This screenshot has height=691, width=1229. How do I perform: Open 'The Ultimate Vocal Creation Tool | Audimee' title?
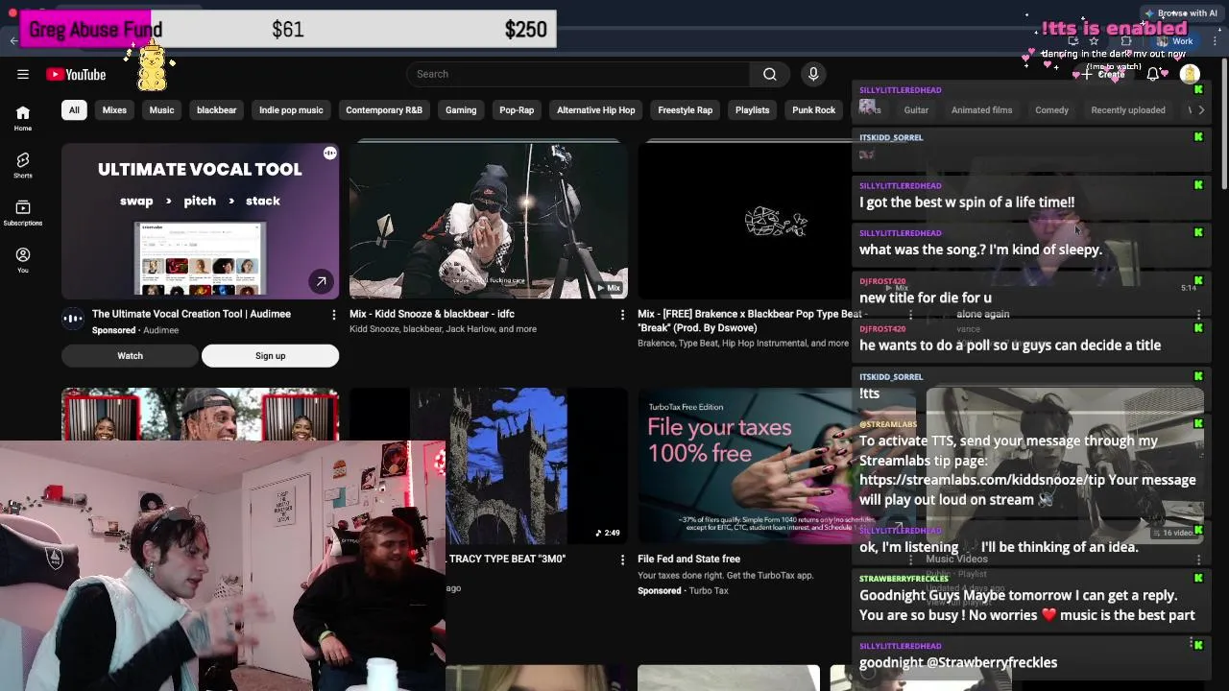coord(191,314)
